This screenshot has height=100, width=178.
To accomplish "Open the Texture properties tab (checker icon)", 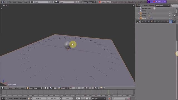I will 167,22.
